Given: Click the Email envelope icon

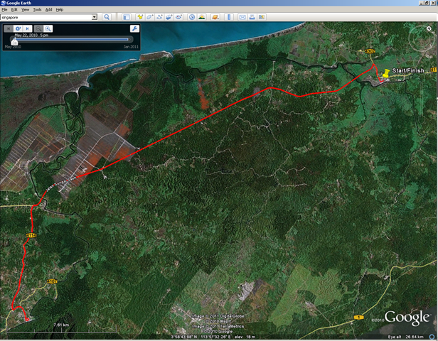Looking at the screenshot, I should click(x=242, y=17).
